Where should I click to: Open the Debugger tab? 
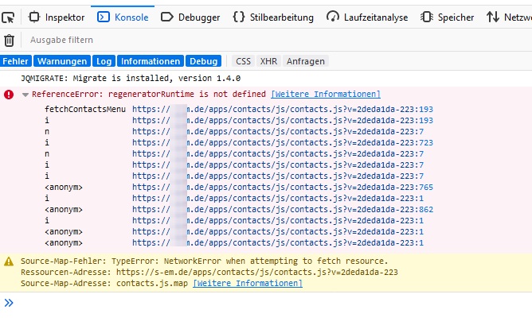point(190,17)
